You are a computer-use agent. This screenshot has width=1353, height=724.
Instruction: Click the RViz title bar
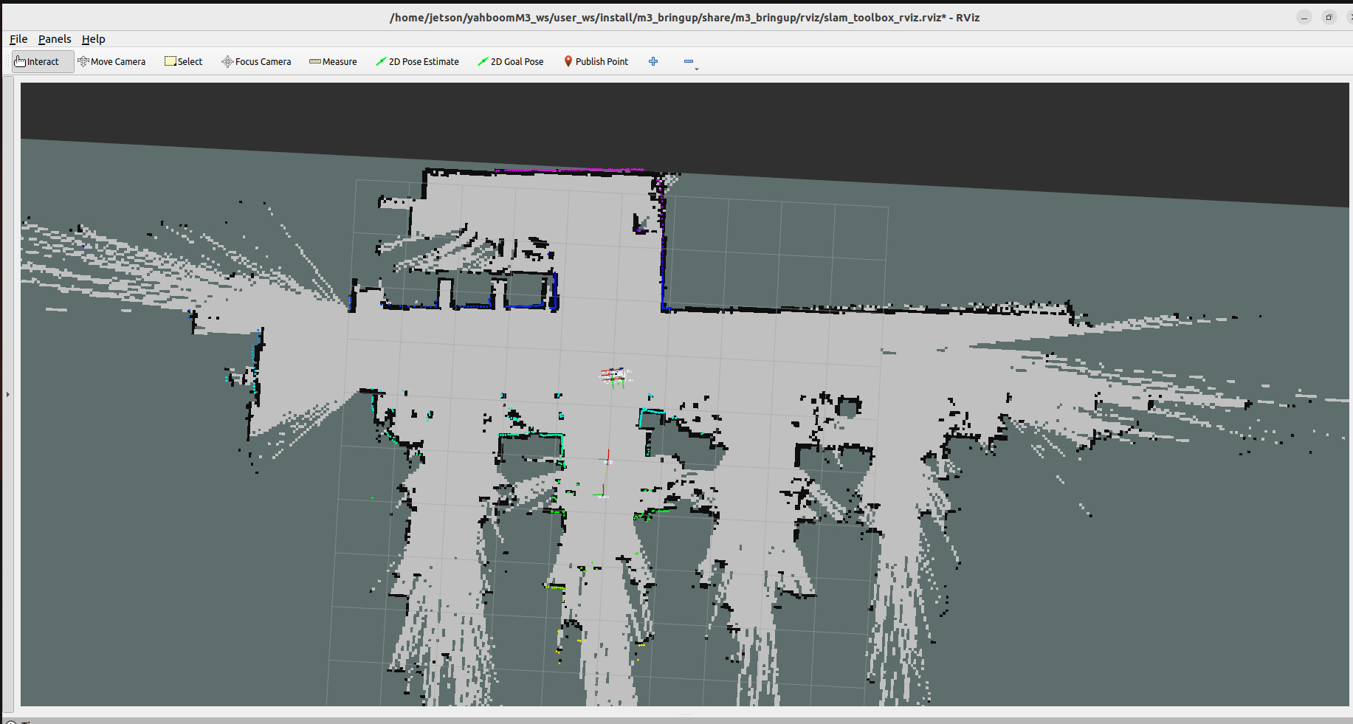[x=684, y=17]
